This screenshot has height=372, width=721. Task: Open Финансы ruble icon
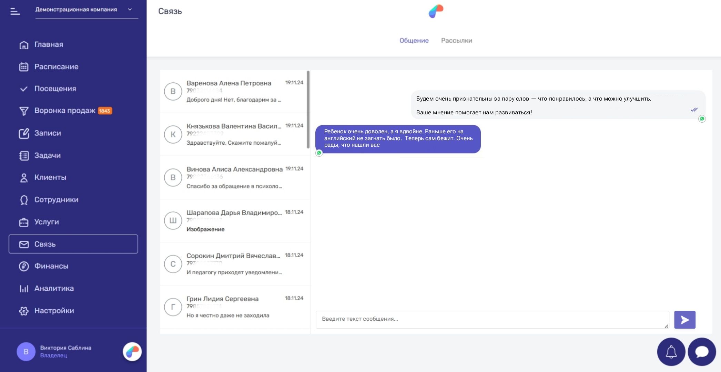click(24, 266)
